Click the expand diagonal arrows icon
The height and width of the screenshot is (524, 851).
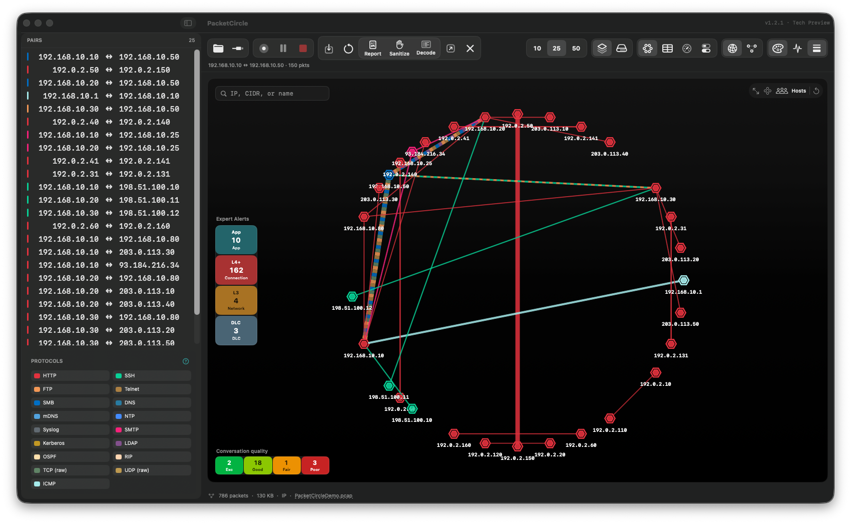click(x=756, y=91)
